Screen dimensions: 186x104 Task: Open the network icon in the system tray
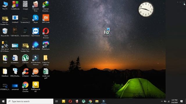coord(169,101)
